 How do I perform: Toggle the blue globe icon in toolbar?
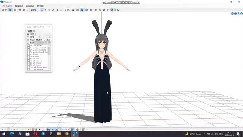(x=112, y=10)
